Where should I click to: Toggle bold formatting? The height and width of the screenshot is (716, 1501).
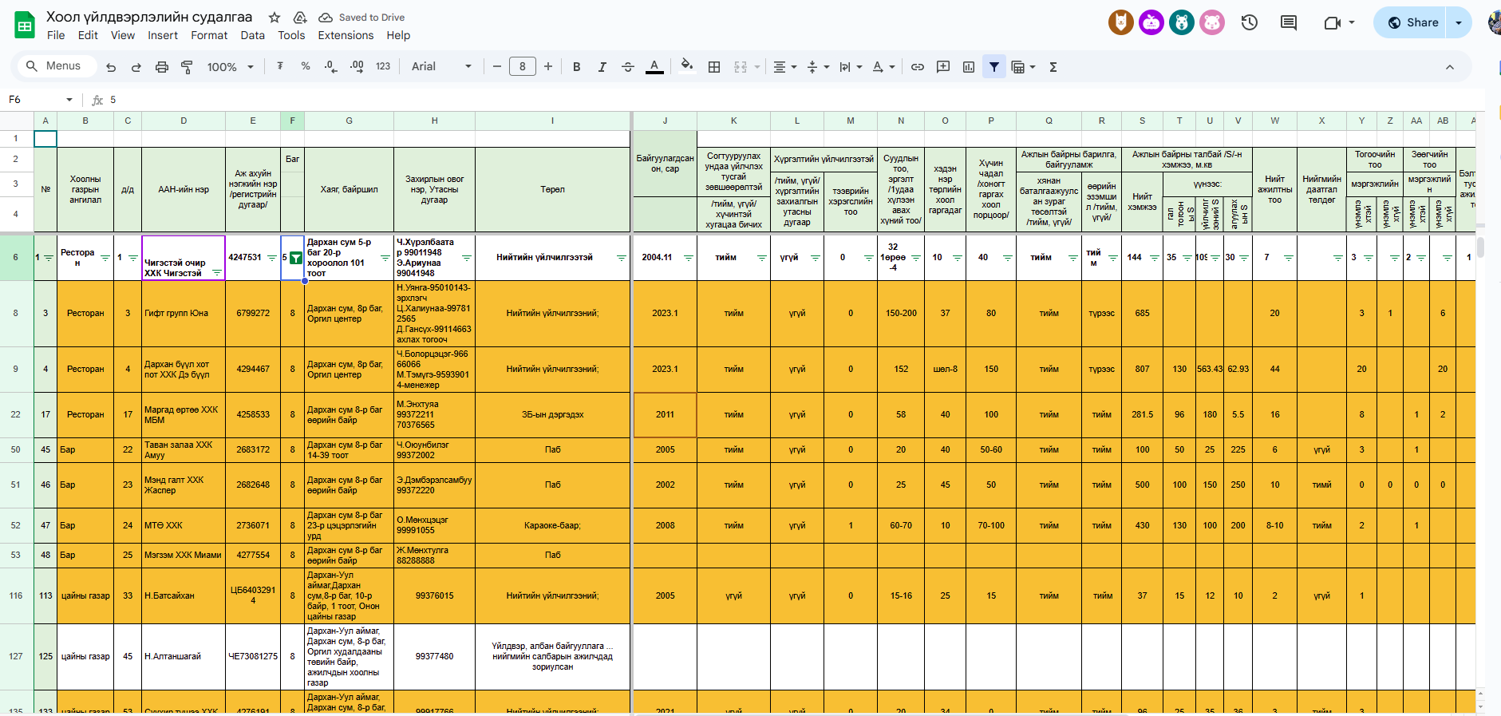[x=576, y=67]
